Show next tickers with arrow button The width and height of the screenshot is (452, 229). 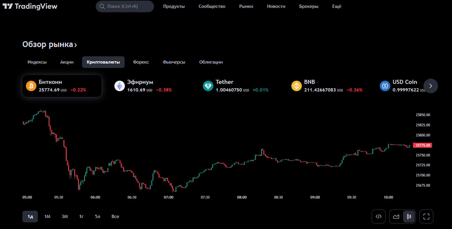pyautogui.click(x=431, y=86)
